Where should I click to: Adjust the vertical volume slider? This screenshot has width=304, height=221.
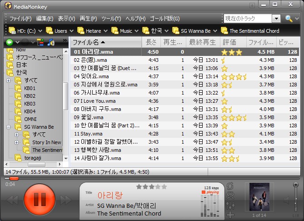296,197
